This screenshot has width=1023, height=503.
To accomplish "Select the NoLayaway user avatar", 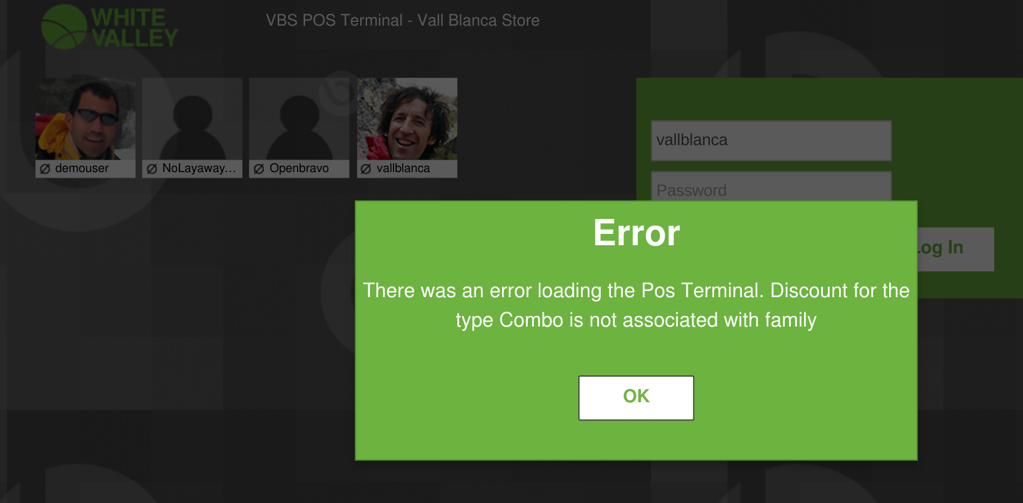I will click(x=192, y=119).
